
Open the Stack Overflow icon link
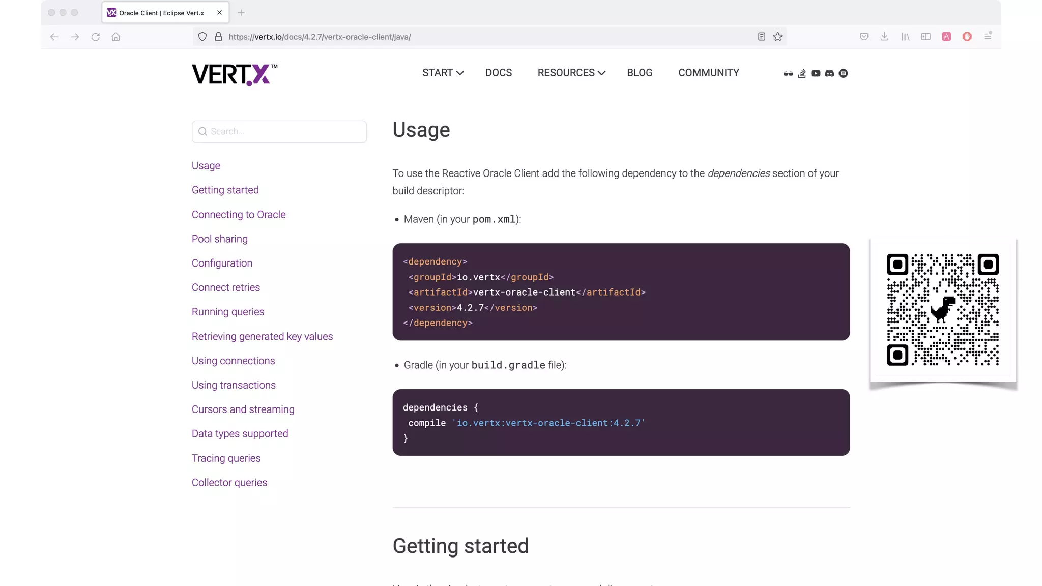pos(802,73)
